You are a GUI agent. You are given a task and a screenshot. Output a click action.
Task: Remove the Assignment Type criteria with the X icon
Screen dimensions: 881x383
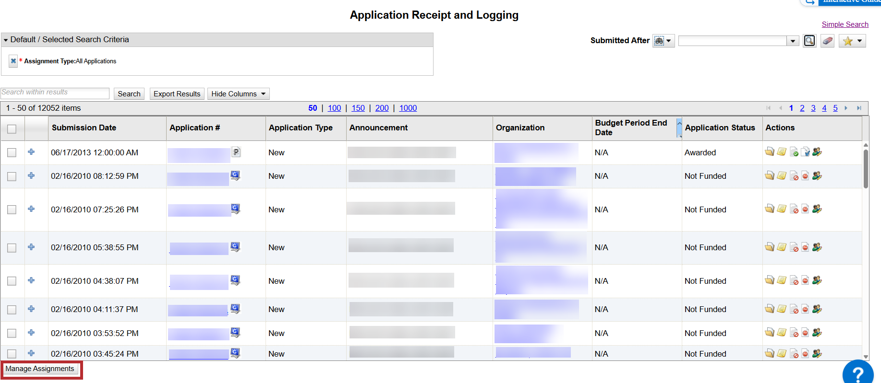13,61
